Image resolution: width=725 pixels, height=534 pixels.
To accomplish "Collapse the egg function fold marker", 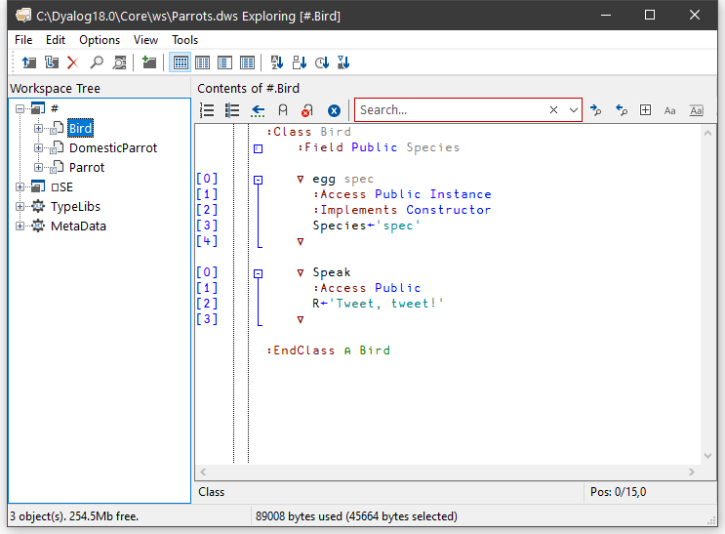I will point(258,180).
